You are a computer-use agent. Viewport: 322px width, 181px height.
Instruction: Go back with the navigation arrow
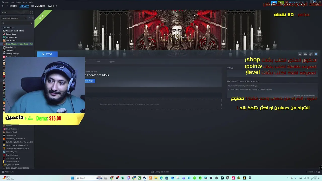coord(3,6)
